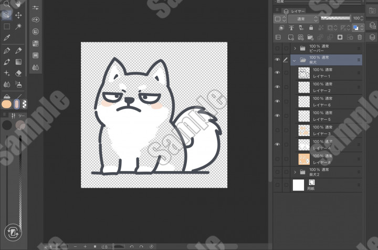The width and height of the screenshot is (378, 250).
Task: Select the rectangle Selection tool
Action: [7, 27]
